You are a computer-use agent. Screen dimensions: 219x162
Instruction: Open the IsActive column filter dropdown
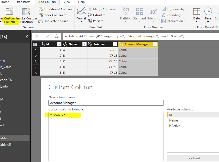point(115,44)
